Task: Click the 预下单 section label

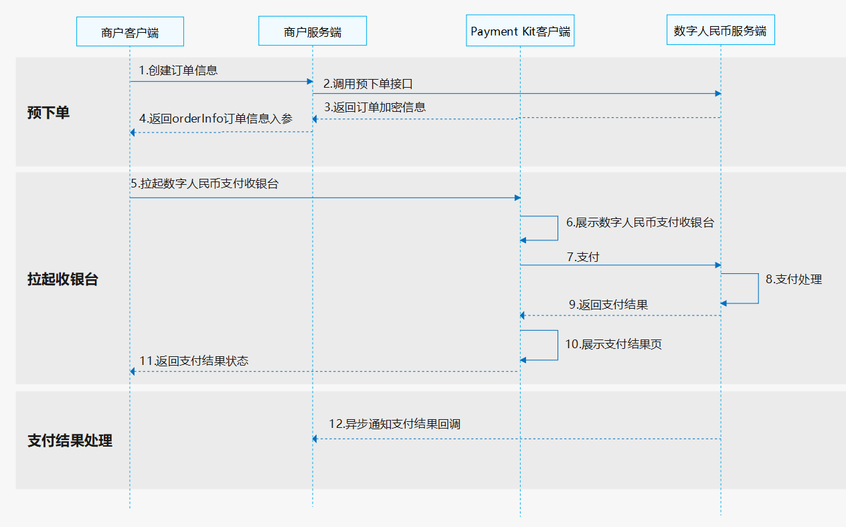Action: pos(48,112)
